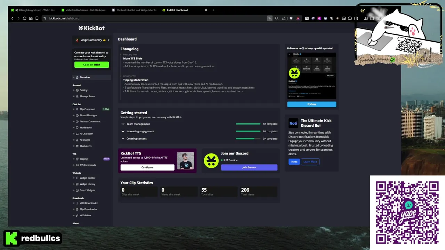Open a new browser tab
Image resolution: width=445 pixels, height=250 pixels.
point(213,10)
